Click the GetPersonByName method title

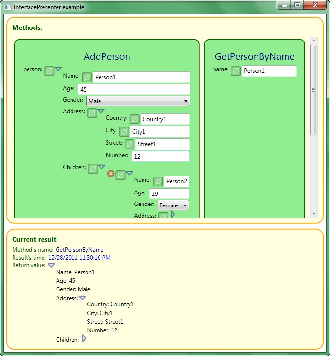pyautogui.click(x=255, y=56)
